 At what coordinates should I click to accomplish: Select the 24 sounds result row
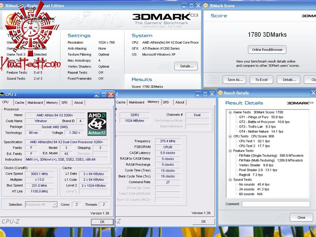[x=254, y=190]
